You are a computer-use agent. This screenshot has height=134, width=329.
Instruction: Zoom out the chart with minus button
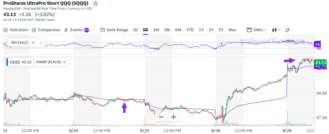161,117
